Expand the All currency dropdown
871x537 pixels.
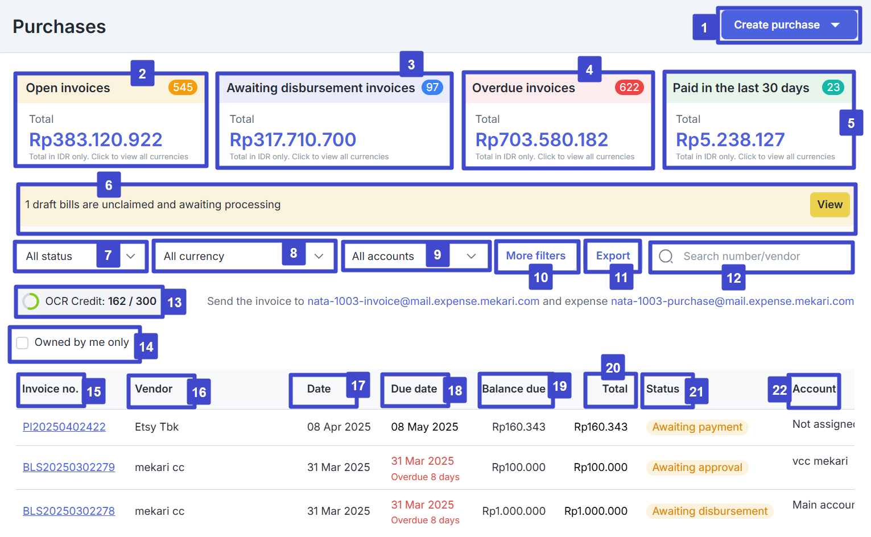pos(245,257)
